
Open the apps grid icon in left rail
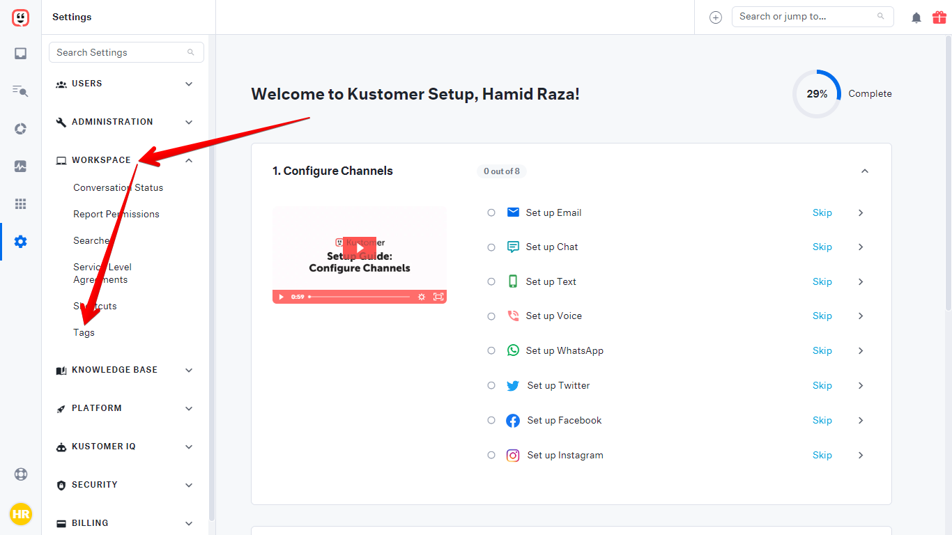(21, 203)
